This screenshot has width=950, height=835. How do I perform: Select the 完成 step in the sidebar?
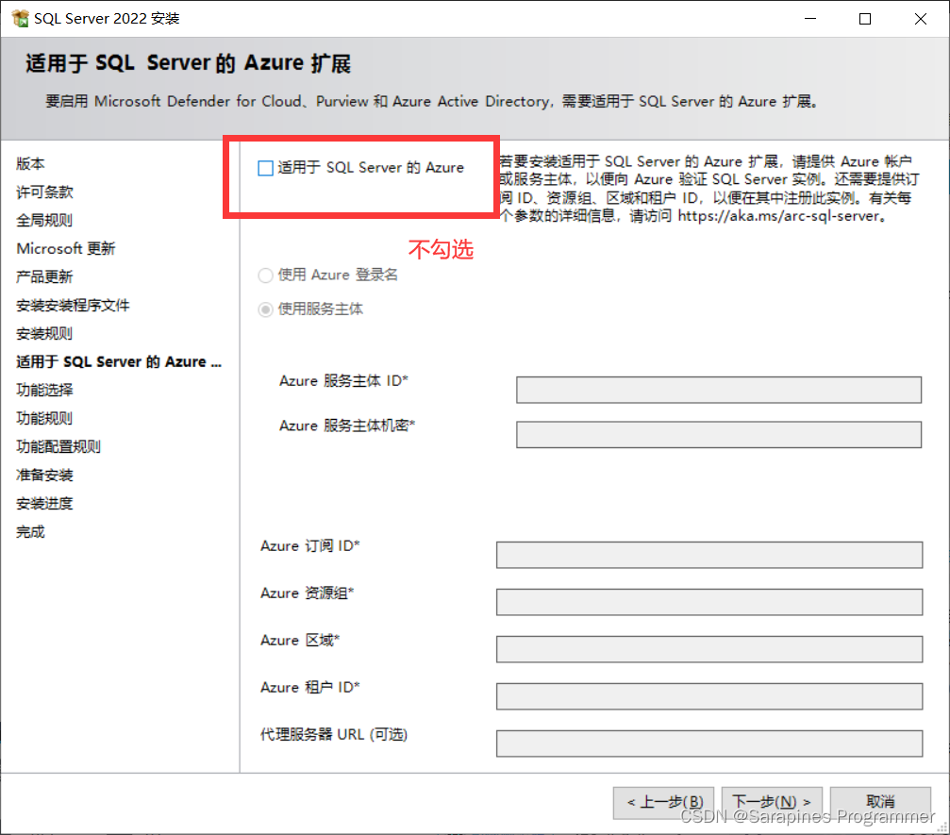point(30,532)
